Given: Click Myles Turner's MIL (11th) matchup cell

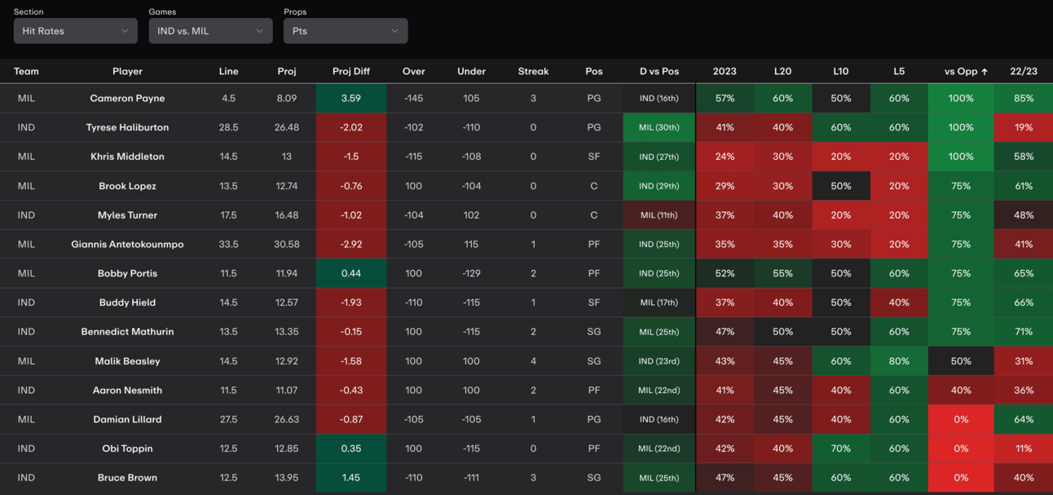Looking at the screenshot, I should click(x=659, y=215).
